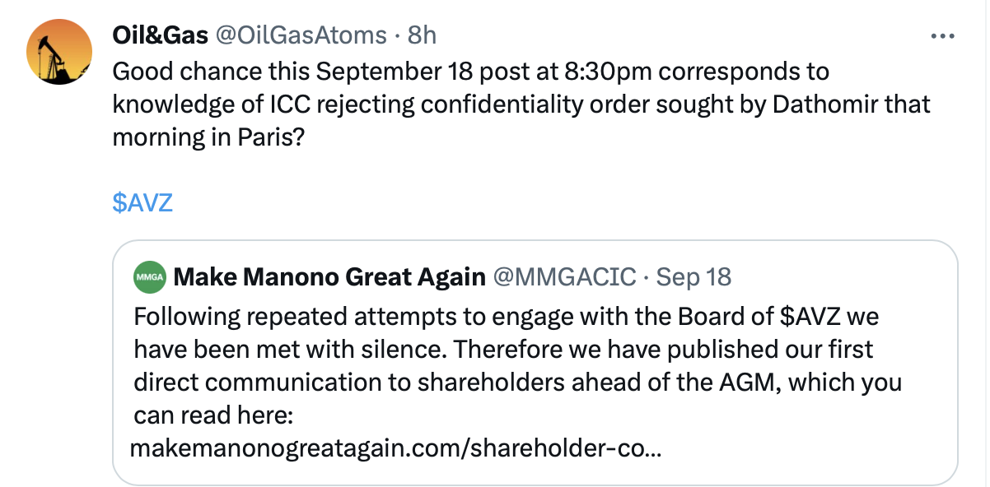Click the green MMGA avatar icon
This screenshot has width=990, height=487.
click(150, 277)
